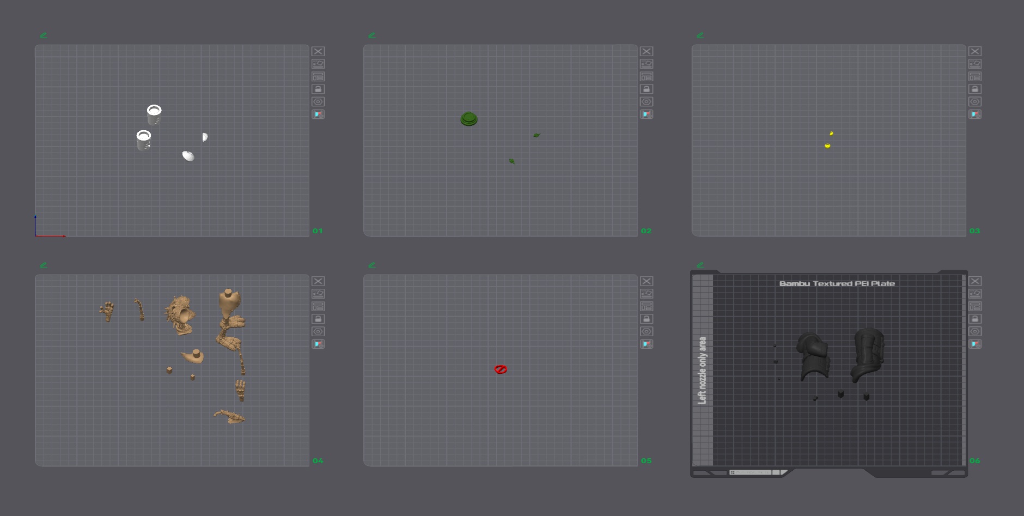Viewport: 1024px width, 516px height.
Task: Open filament mapping icon on plate 02
Action: 647,114
